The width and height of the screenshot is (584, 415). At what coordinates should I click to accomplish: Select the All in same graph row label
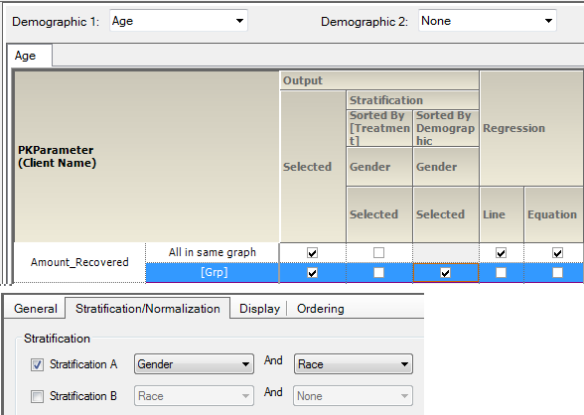click(x=213, y=253)
